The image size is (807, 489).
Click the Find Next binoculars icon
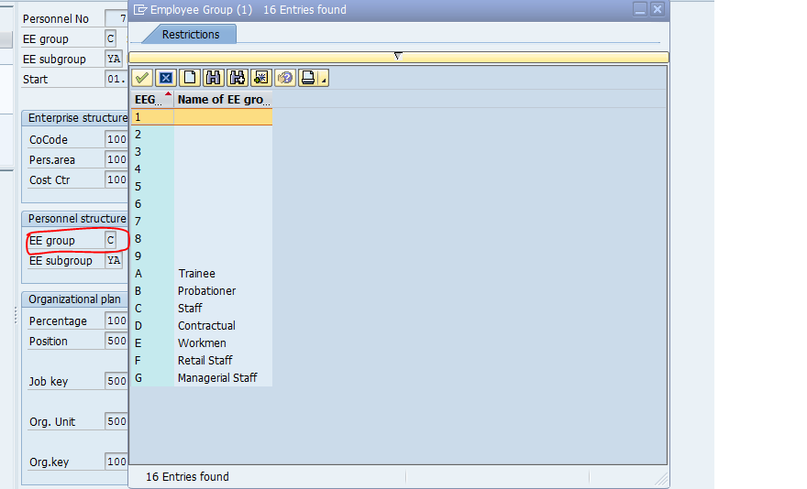[x=238, y=78]
